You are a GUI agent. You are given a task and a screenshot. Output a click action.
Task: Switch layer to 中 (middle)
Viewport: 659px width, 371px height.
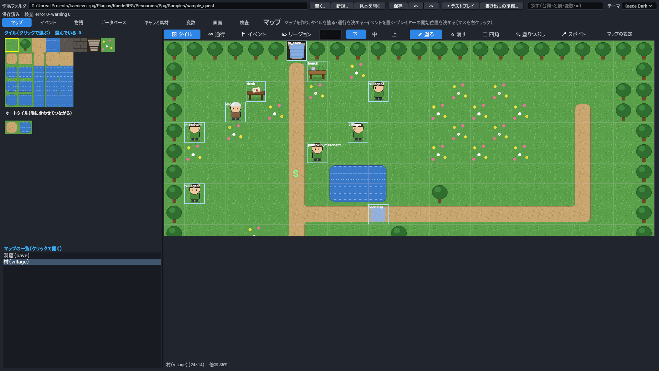pos(374,34)
